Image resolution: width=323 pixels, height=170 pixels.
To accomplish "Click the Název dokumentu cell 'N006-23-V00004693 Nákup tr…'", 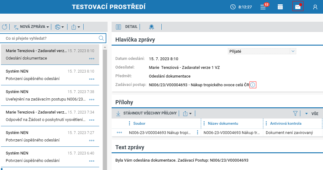I will coord(232,132).
